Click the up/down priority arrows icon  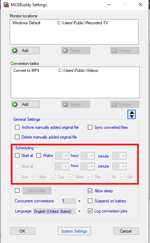coord(132,114)
